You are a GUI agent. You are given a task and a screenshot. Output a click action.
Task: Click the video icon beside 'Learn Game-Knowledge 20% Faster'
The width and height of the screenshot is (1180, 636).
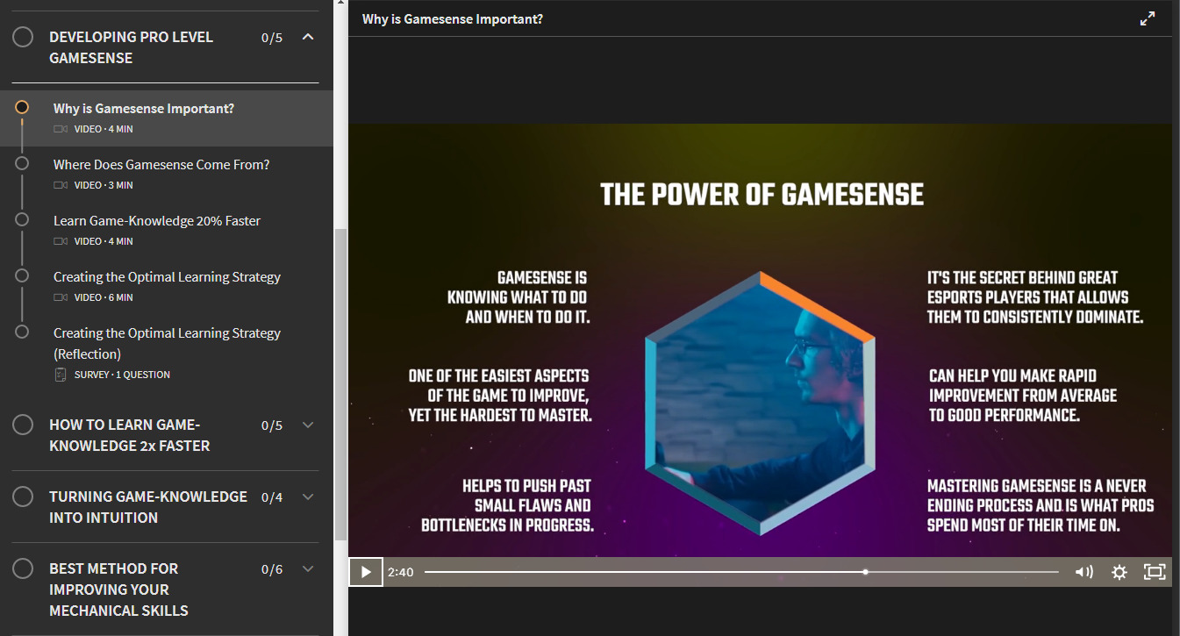coord(60,241)
